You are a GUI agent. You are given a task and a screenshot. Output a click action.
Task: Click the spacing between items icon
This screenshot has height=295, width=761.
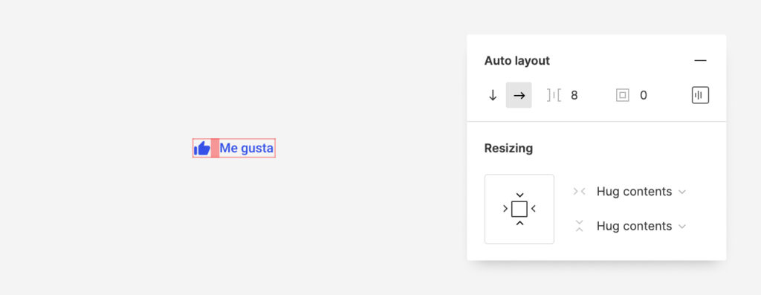(554, 96)
